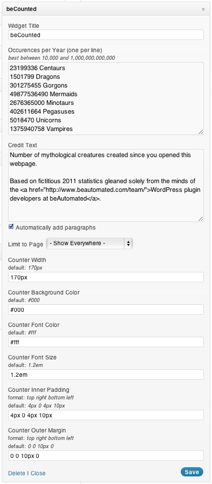Screen dimensions: 212x484
Task: Edit the Counter Background Color field
Action: [x=106, y=310]
